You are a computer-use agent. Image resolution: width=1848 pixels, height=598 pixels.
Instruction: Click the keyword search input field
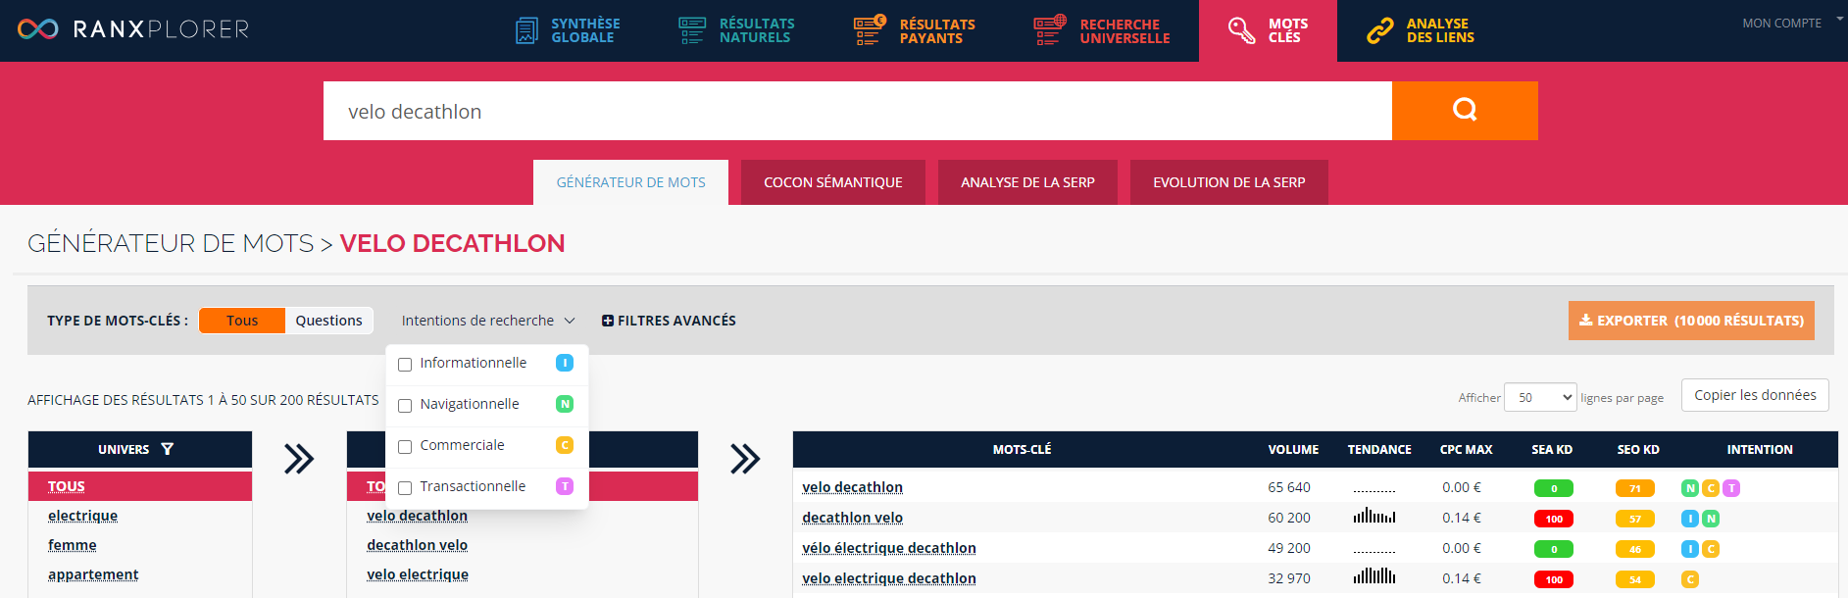(x=857, y=111)
